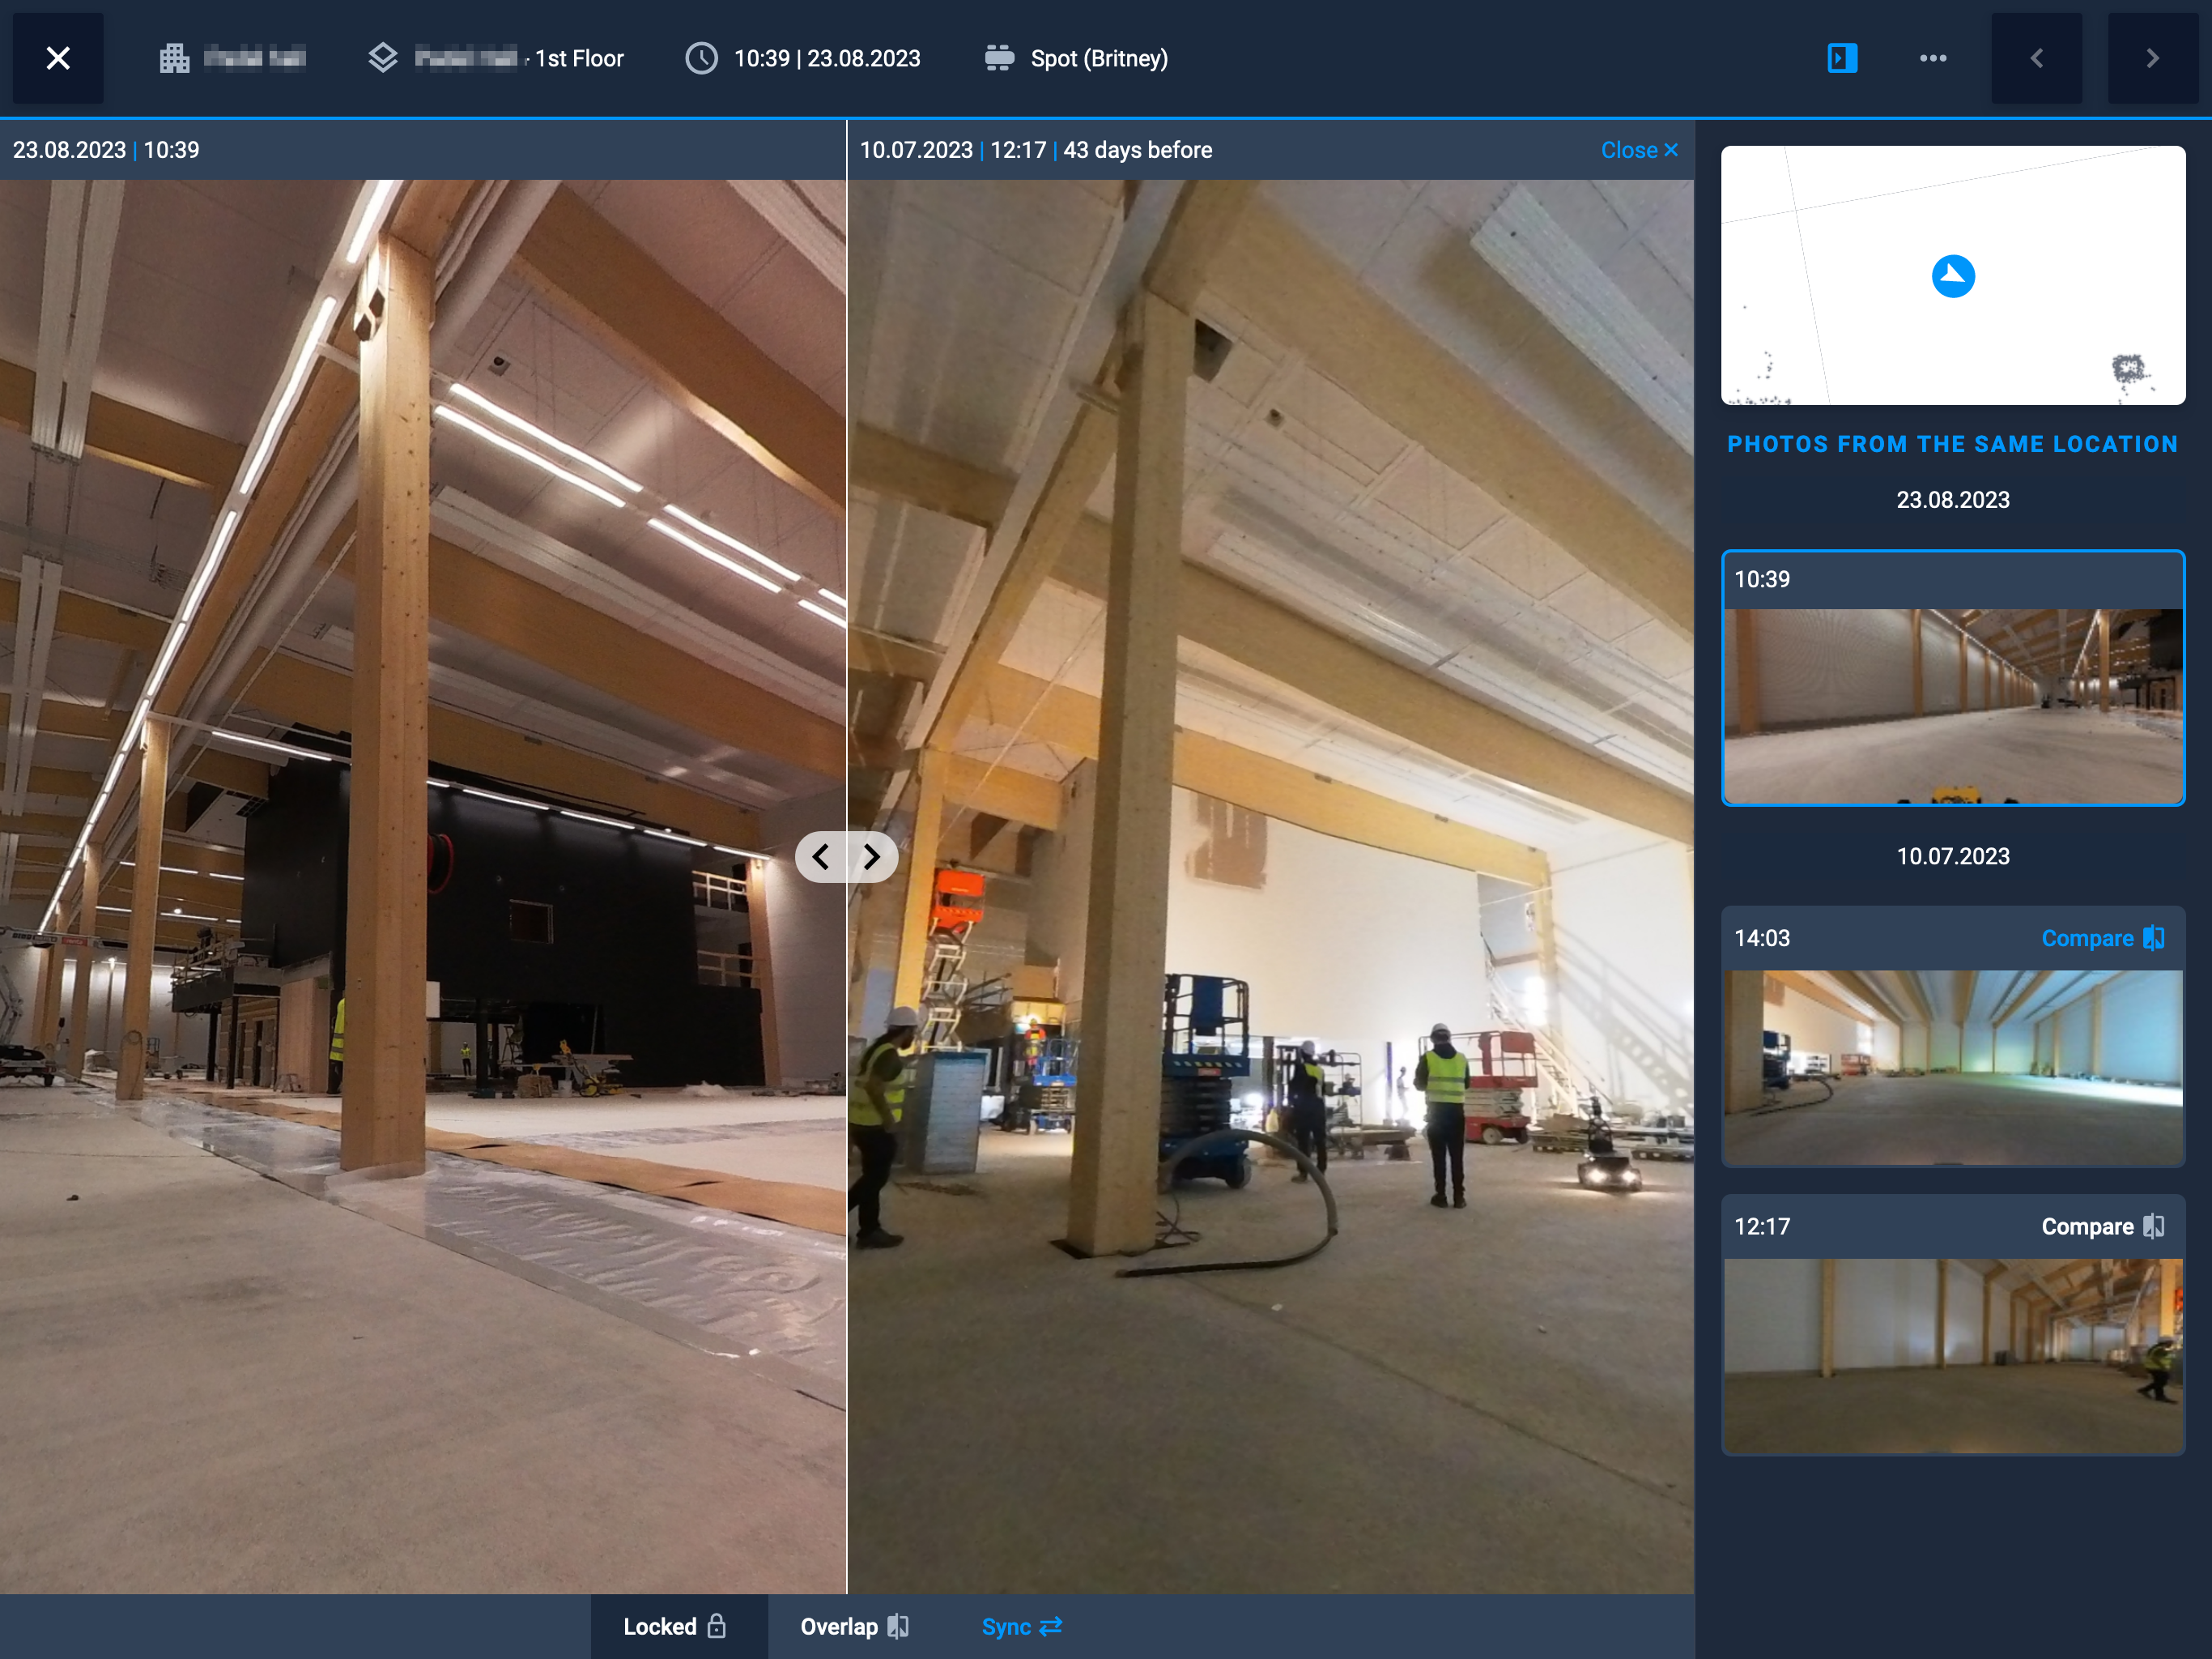Open the three-dots more options menu
Viewport: 2212px width, 1659px height.
coord(1933,58)
